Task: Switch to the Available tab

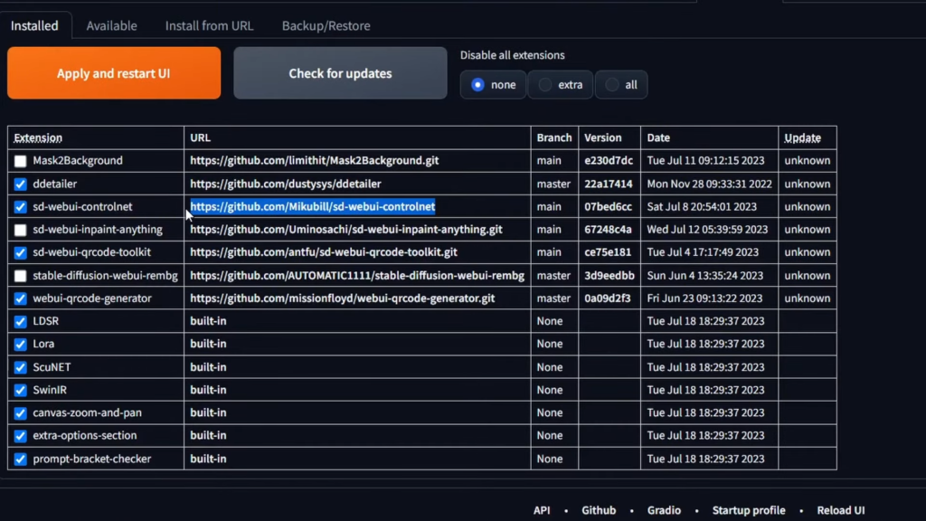Action: click(111, 25)
